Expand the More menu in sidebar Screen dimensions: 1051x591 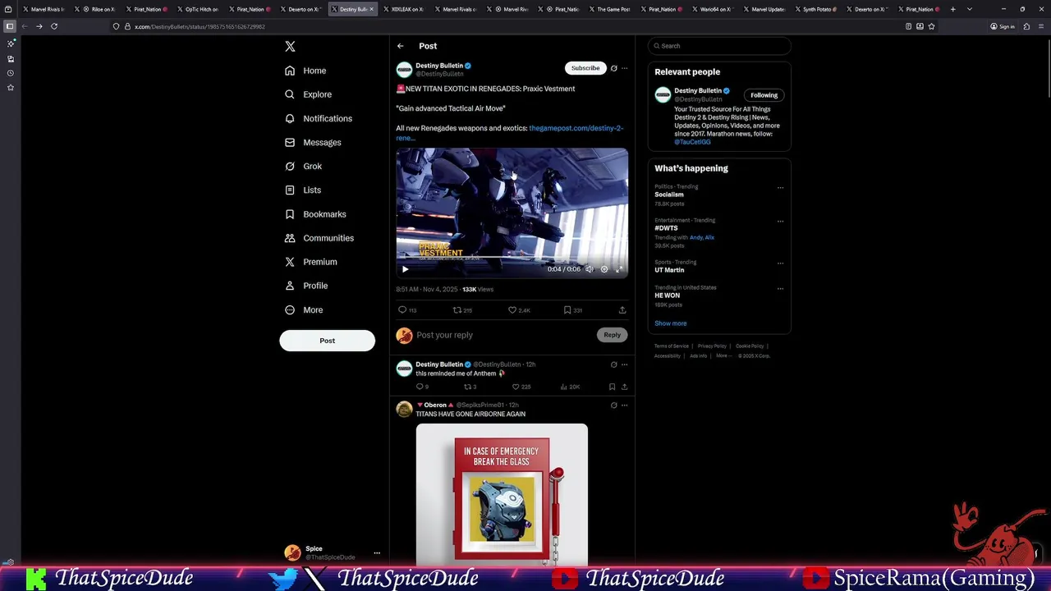tap(303, 309)
